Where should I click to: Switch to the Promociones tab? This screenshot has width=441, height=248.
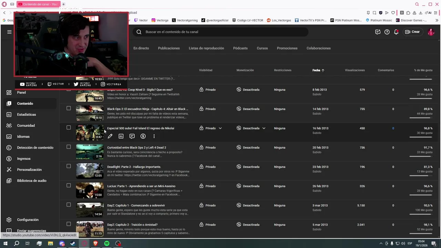click(287, 48)
